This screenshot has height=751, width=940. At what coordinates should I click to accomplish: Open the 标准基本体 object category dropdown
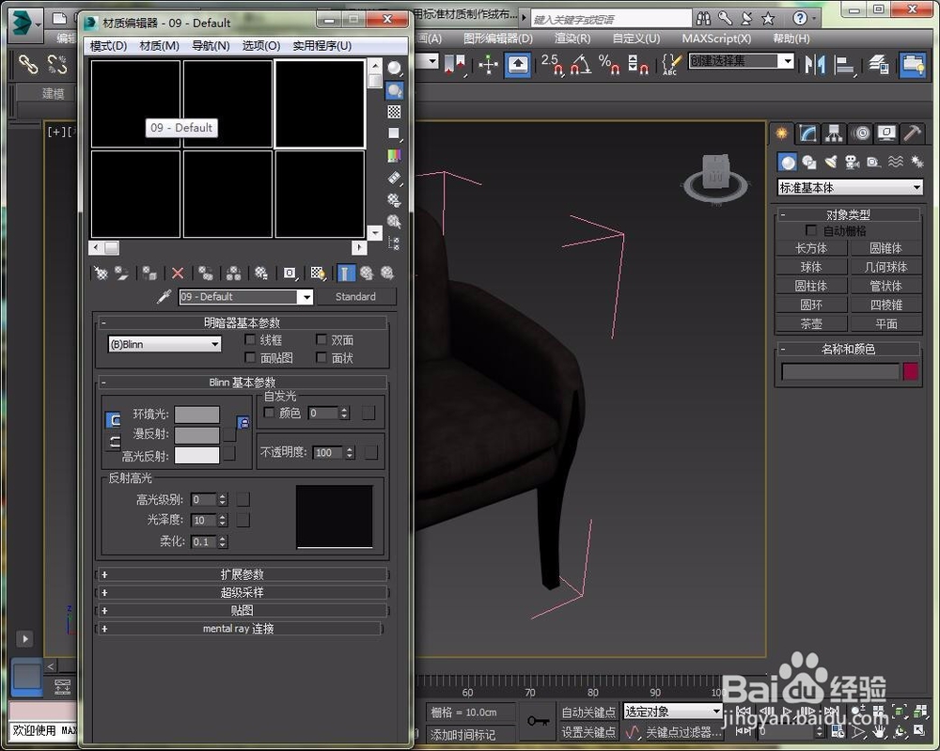pos(850,188)
